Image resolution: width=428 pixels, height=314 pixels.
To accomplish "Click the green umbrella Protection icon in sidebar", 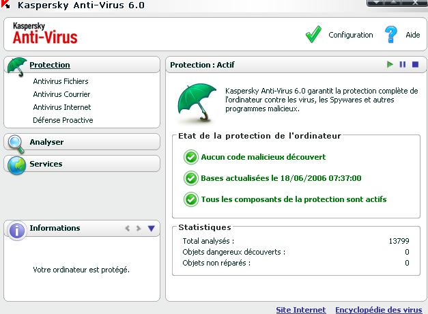I will pos(17,66).
